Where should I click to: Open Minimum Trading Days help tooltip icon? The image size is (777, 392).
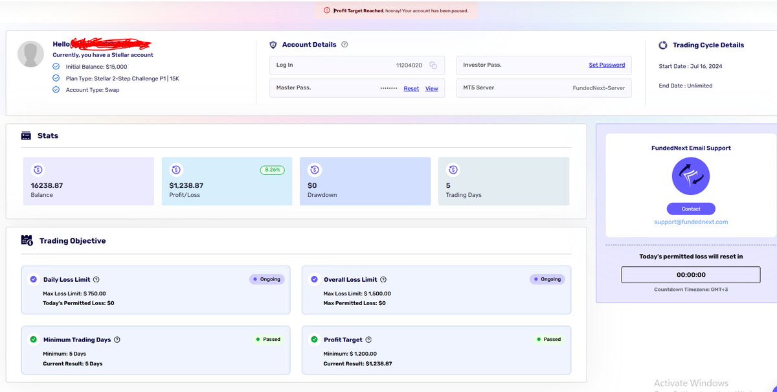(x=117, y=340)
